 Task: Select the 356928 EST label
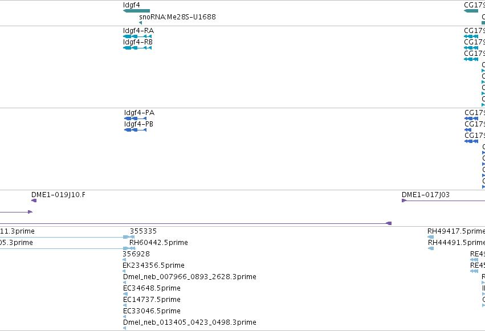click(x=136, y=254)
